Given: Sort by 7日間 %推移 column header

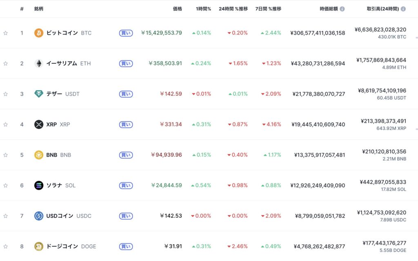Looking at the screenshot, I should click(x=268, y=9).
